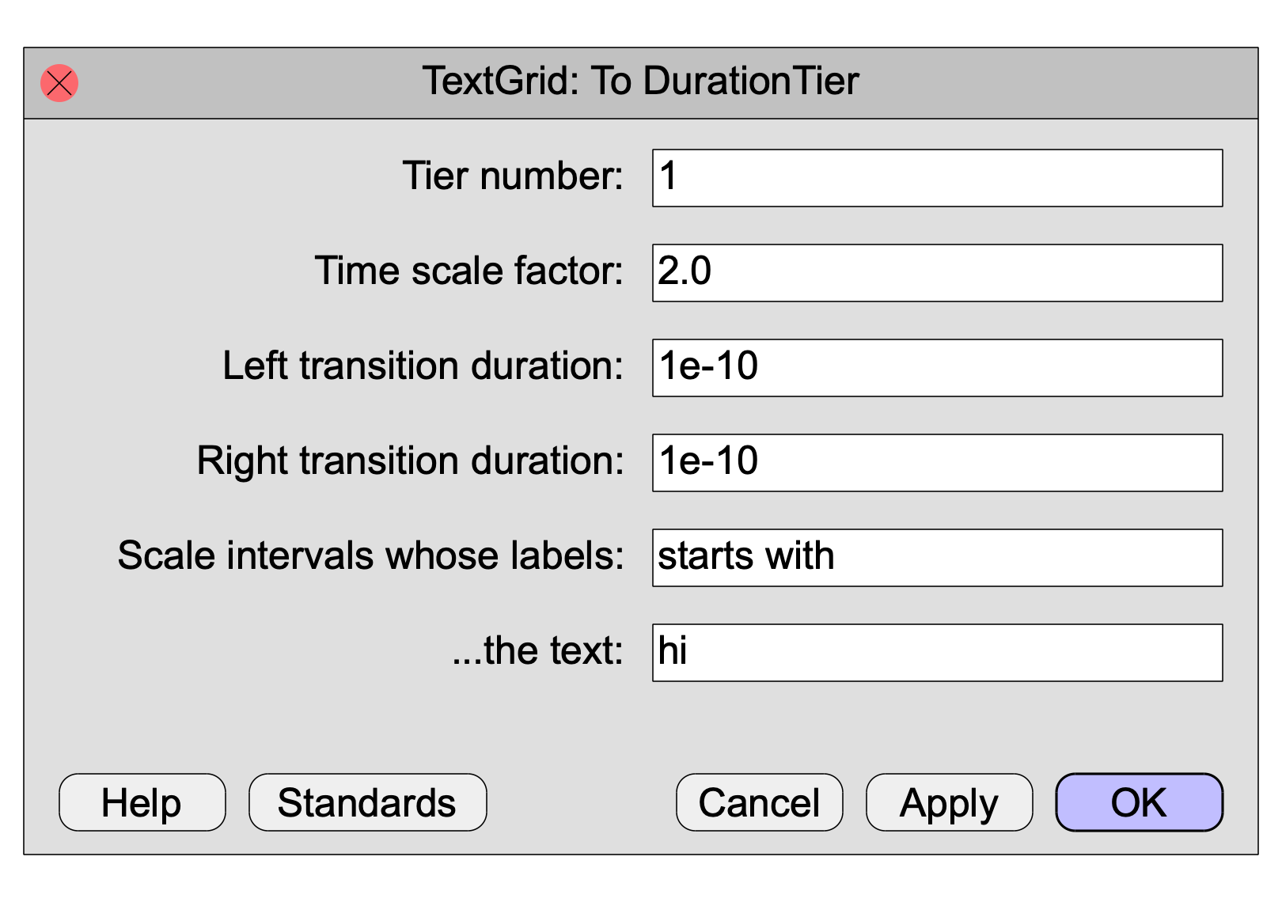Image resolution: width=1282 pixels, height=902 pixels.
Task: Select the Left transition duration field
Action: 937,368
